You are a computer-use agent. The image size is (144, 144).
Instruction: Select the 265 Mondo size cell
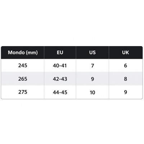click(x=23, y=79)
